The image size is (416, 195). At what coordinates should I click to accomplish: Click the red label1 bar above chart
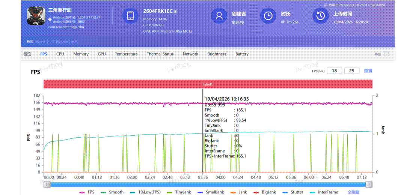pos(208,84)
